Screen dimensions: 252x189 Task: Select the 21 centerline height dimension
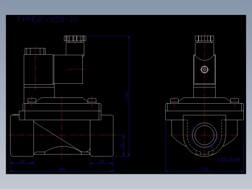pyautogui.click(x=122, y=146)
